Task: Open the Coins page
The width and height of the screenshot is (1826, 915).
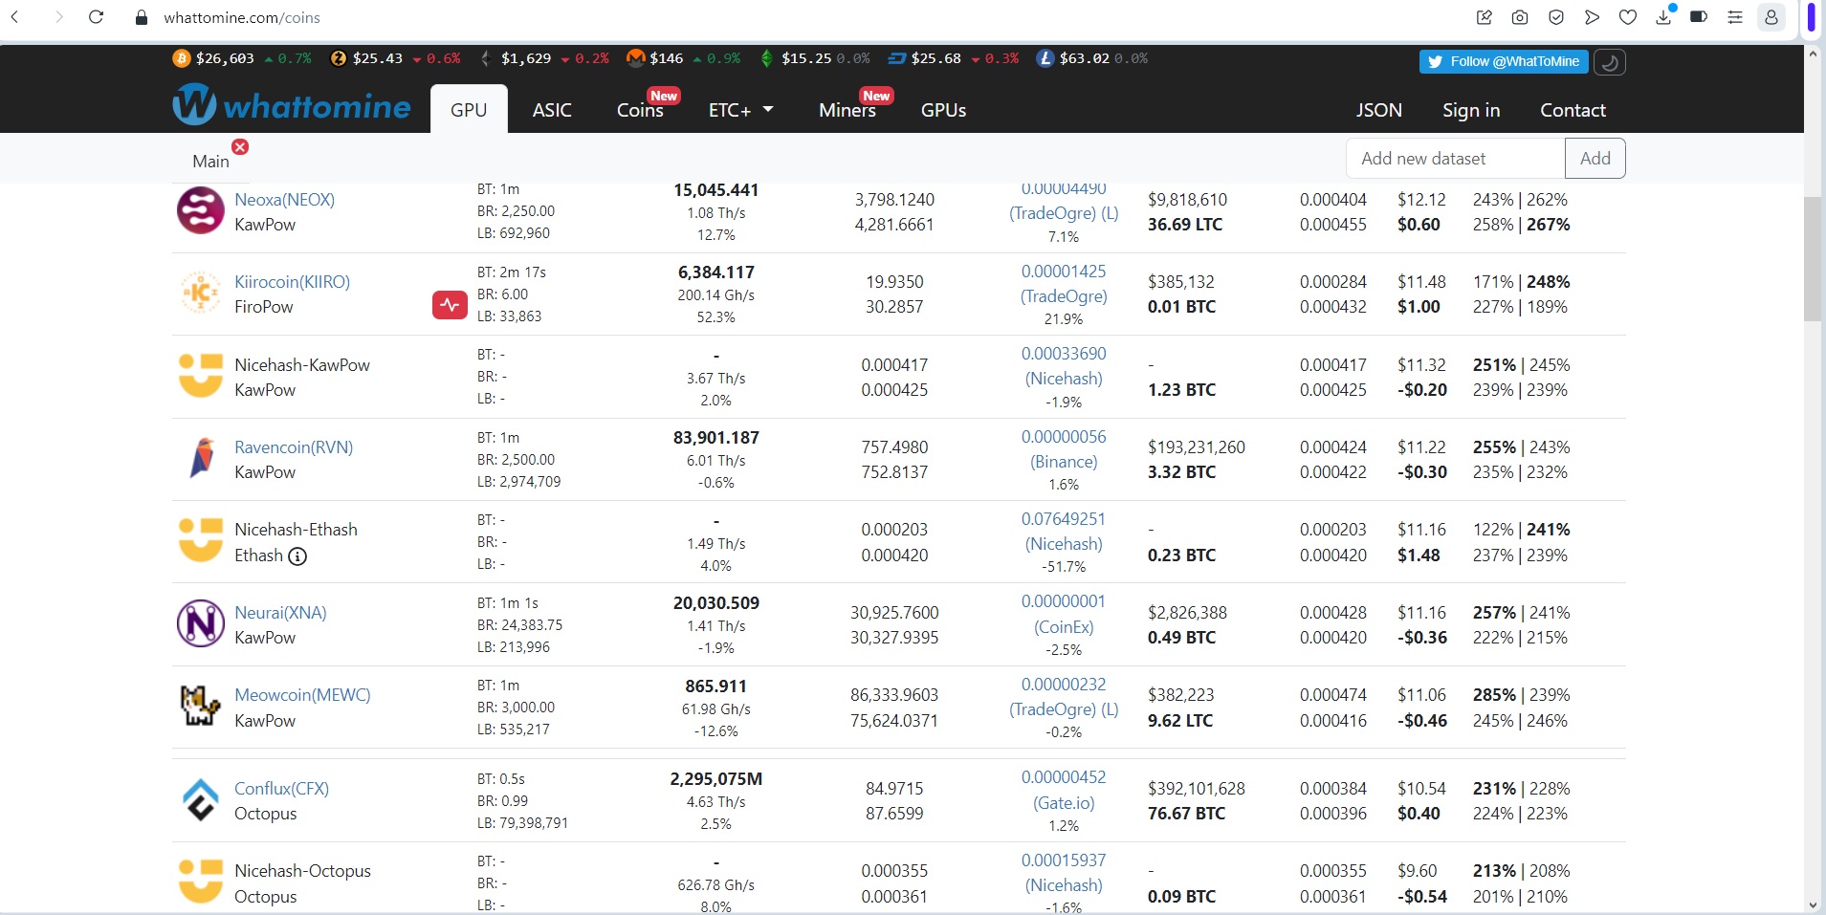Action: coord(640,110)
